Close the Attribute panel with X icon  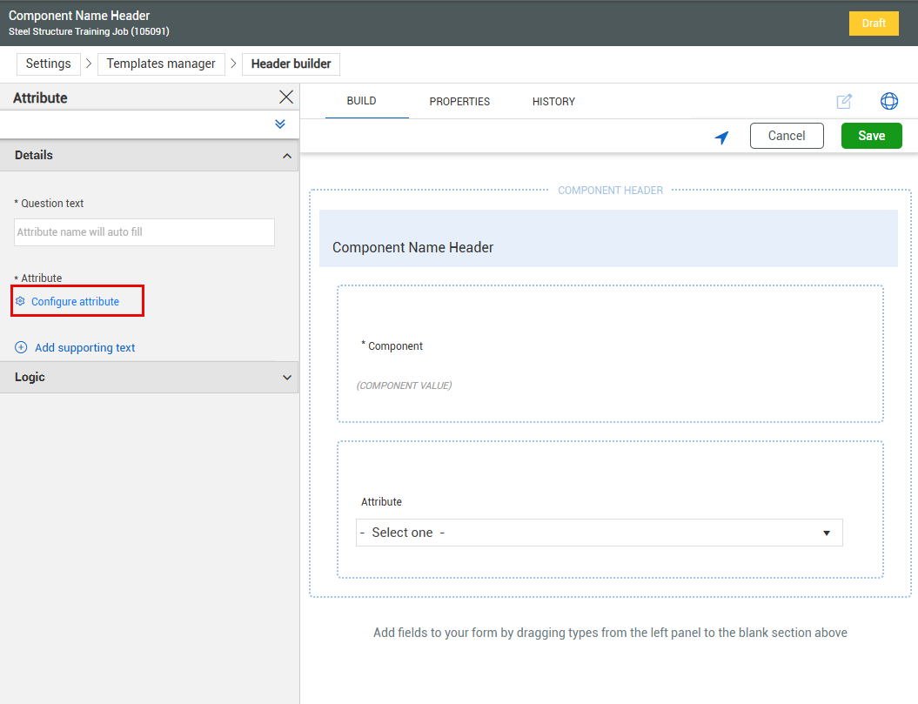tap(285, 97)
